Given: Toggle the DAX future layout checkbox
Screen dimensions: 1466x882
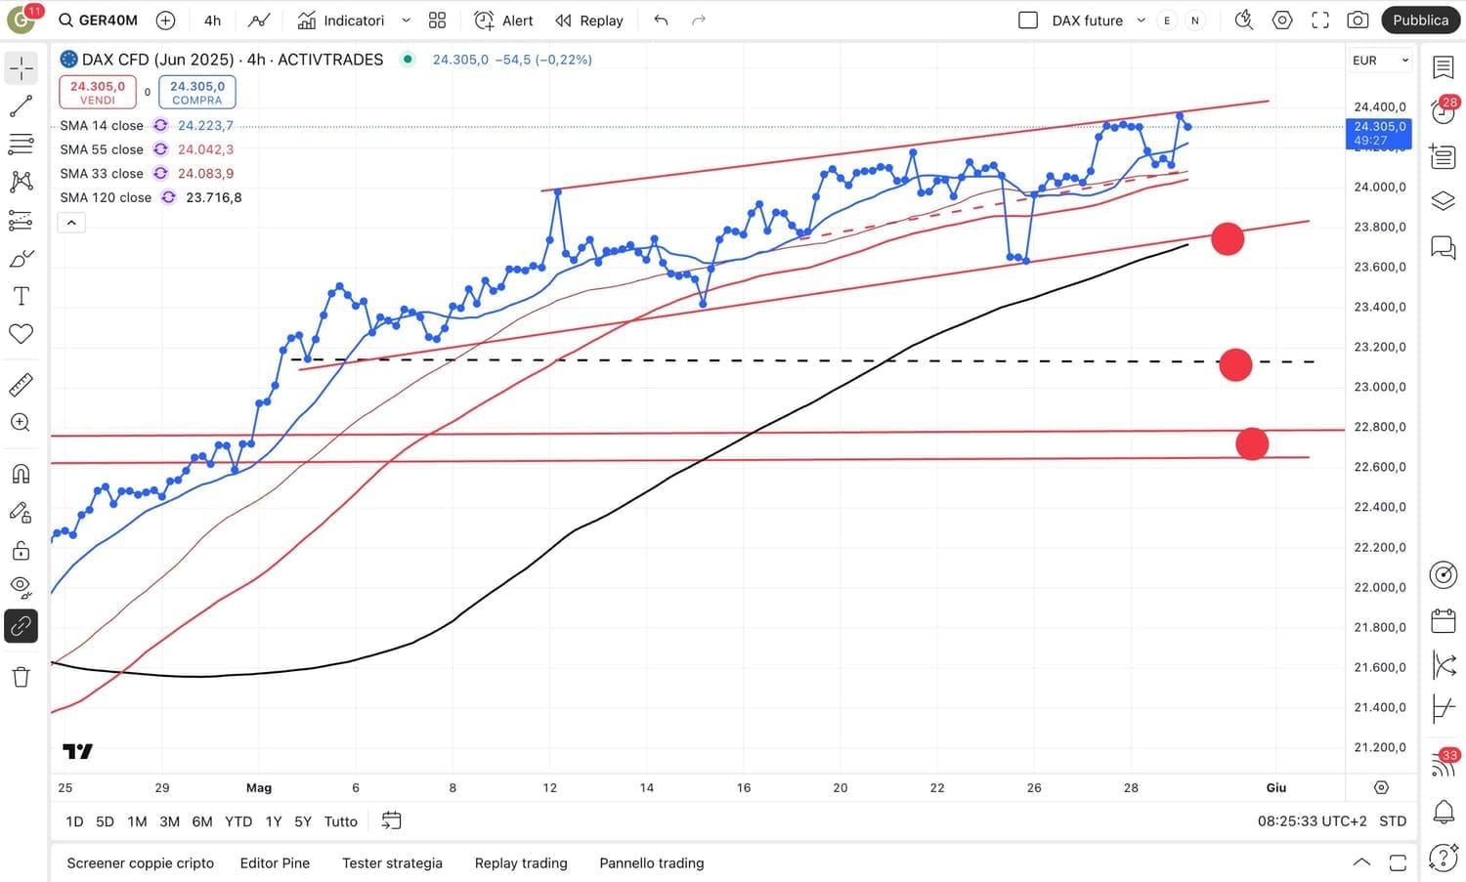Looking at the screenshot, I should click(1028, 21).
